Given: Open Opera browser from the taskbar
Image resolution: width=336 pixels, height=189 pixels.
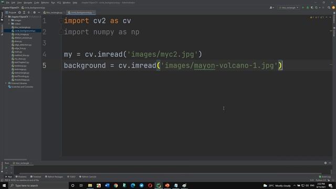Looking at the screenshot, I should (x=150, y=185).
